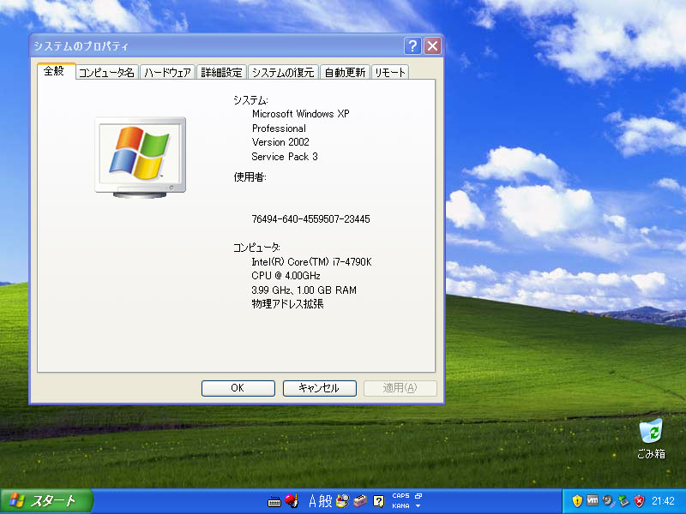Image resolution: width=686 pixels, height=514 pixels.
Task: Open the IME pad icon with magnifier
Action: [x=342, y=501]
